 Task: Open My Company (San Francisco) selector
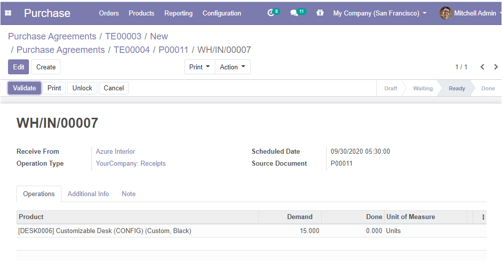[380, 13]
